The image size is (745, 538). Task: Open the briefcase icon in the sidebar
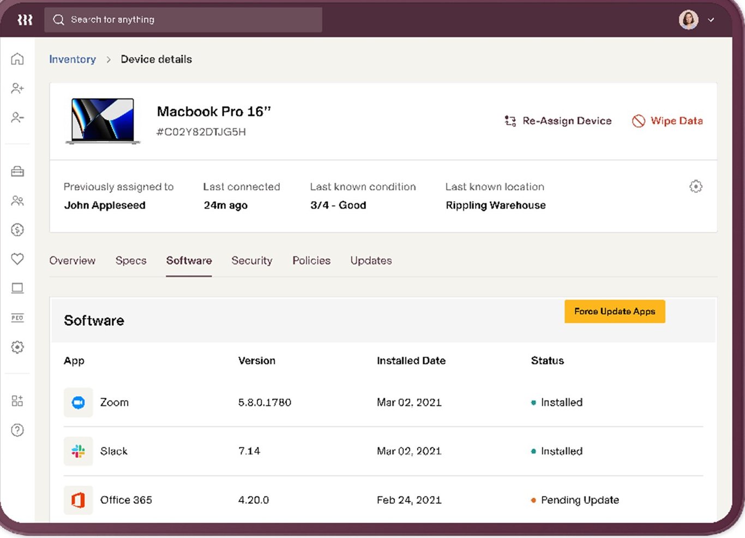click(17, 171)
